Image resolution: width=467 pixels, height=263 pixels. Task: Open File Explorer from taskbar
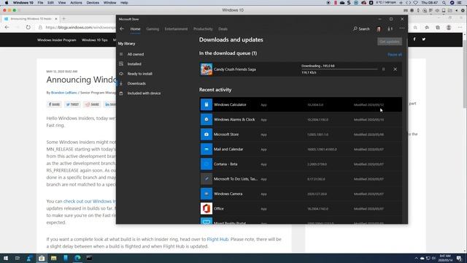[x=53, y=258]
